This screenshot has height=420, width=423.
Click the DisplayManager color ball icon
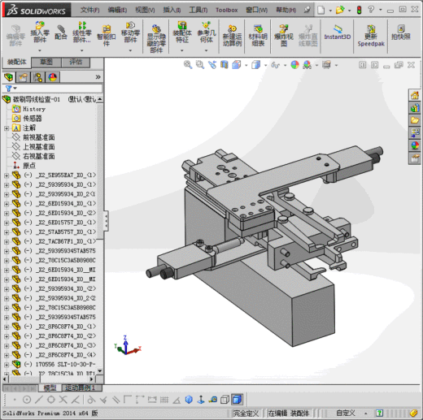[53, 77]
